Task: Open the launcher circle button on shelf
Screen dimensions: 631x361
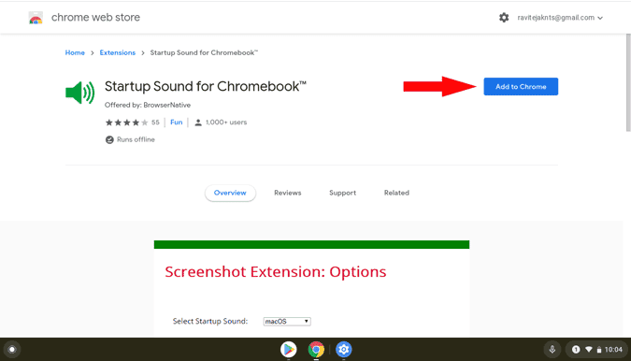Action: 12,350
